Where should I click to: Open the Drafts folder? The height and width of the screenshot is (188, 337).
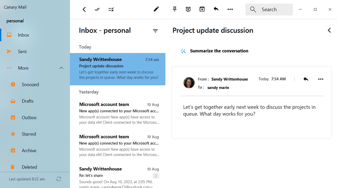click(28, 101)
